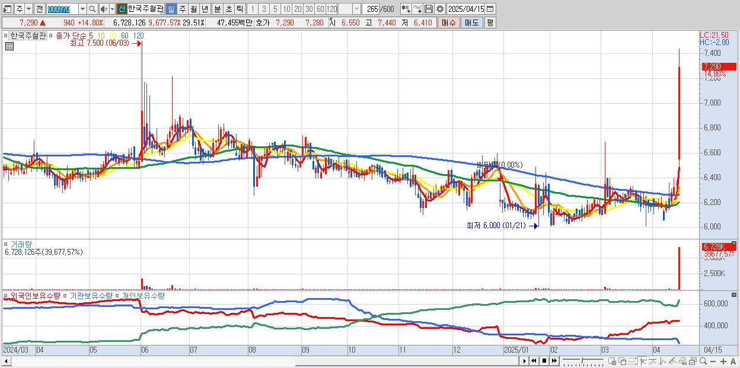Click the text tool A icon
740x368 pixels.
tap(733, 361)
